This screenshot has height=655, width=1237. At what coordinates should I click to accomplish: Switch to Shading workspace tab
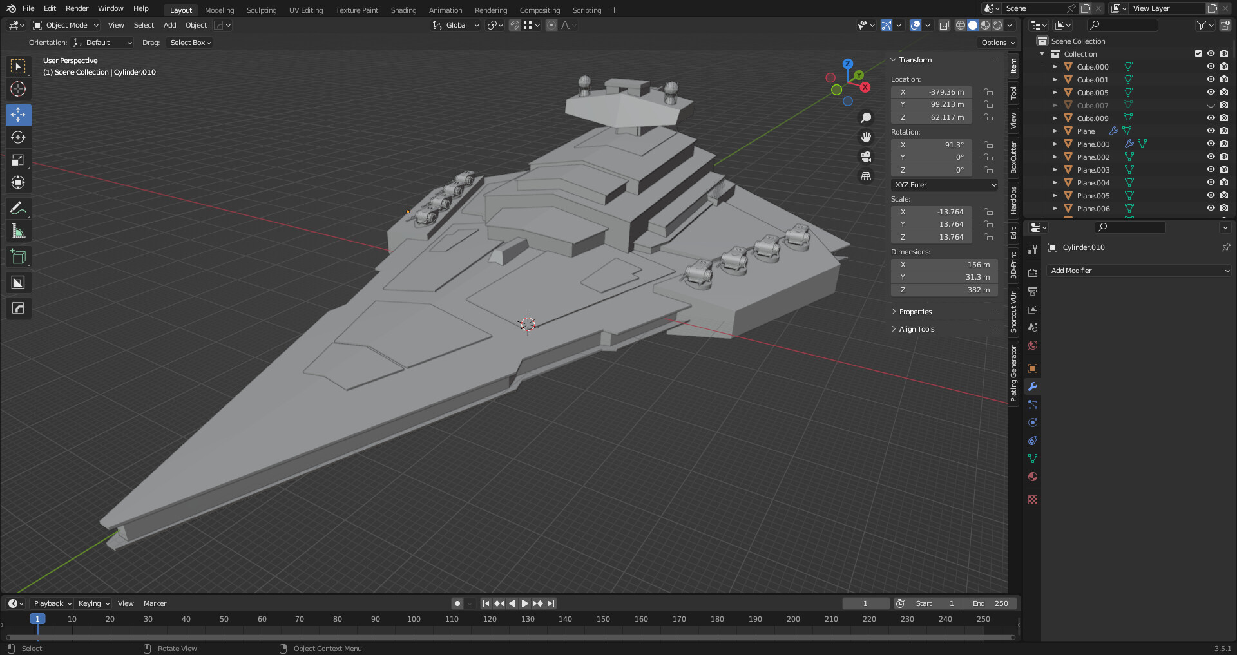point(403,10)
